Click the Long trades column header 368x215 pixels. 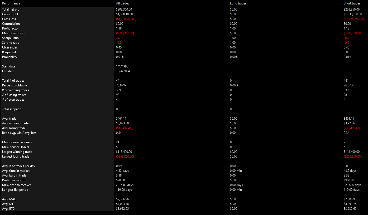[x=238, y=3]
